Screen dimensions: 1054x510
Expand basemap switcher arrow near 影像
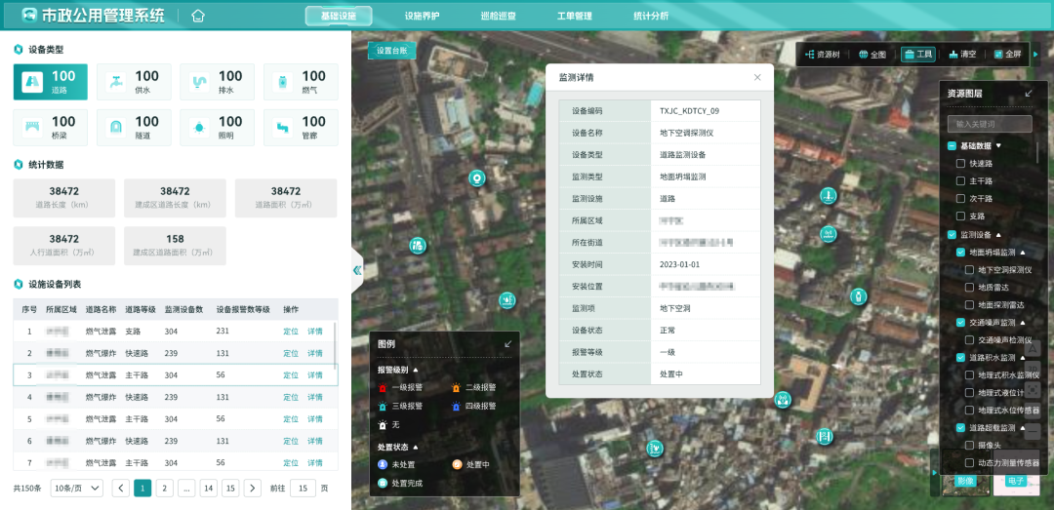[x=933, y=473]
